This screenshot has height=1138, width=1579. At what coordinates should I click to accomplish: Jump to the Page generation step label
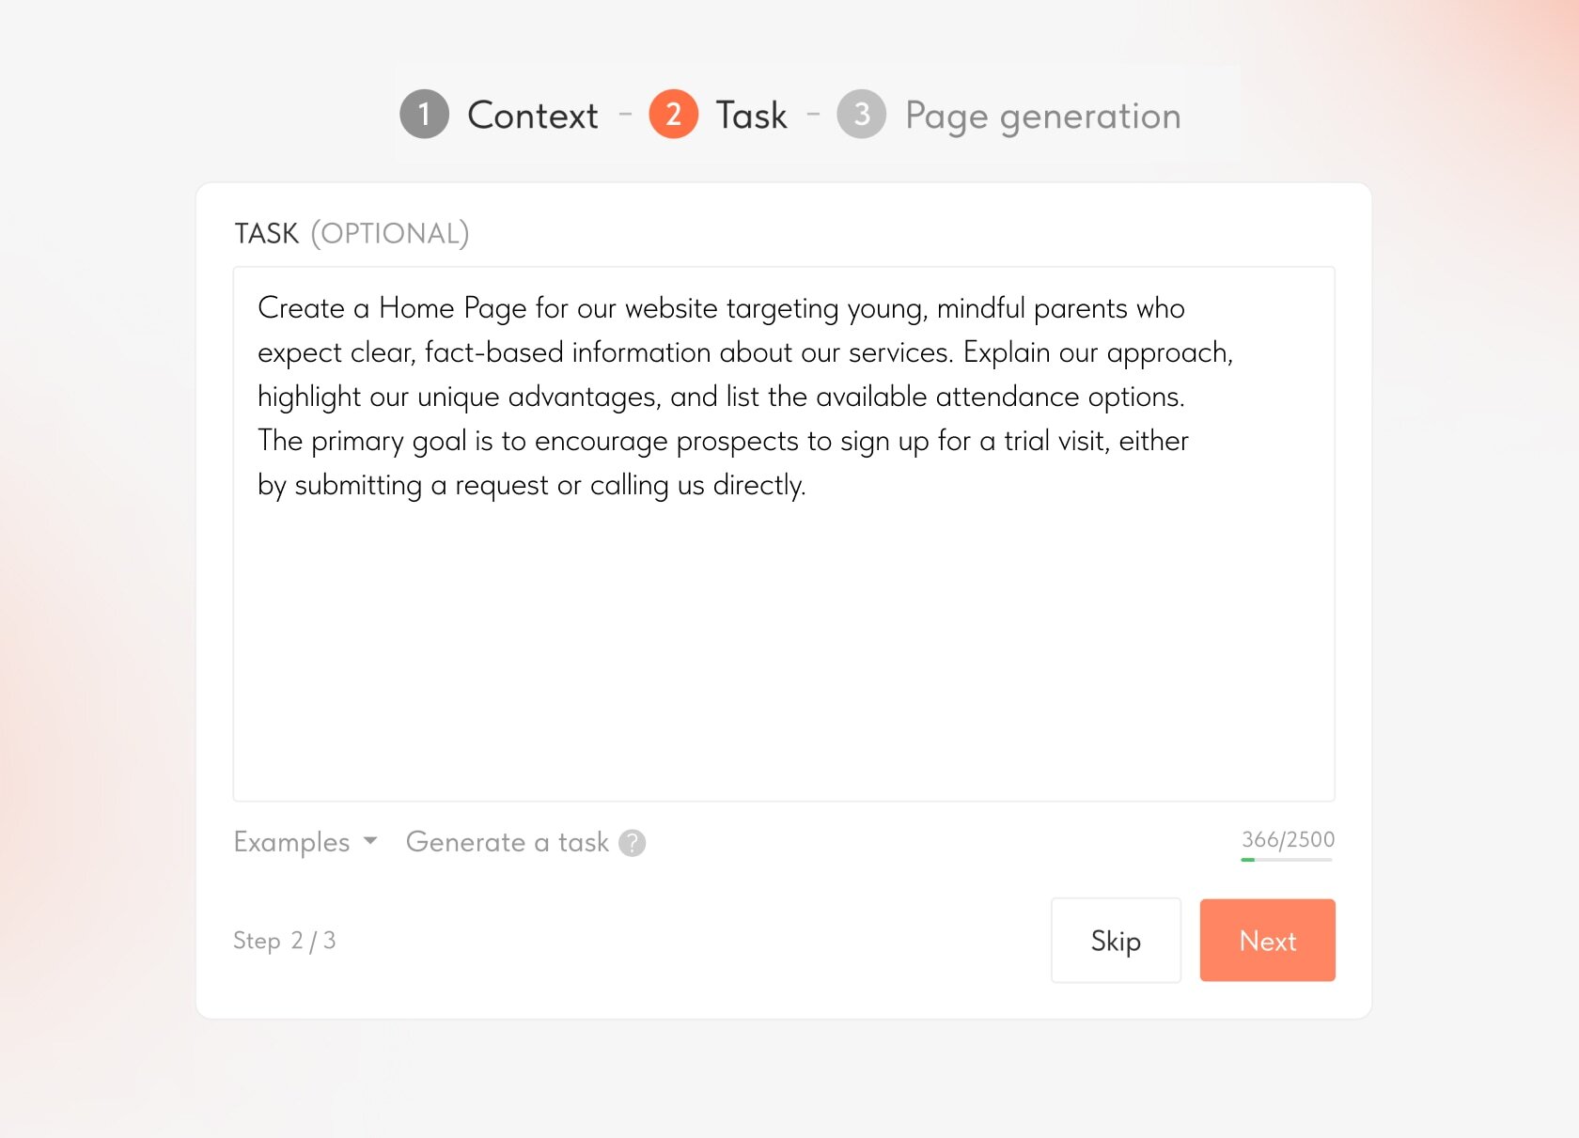click(x=1042, y=116)
